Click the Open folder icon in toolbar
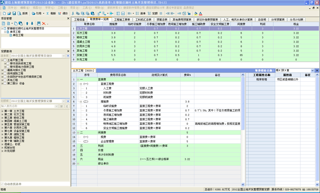320x193 pixels. click(8, 13)
